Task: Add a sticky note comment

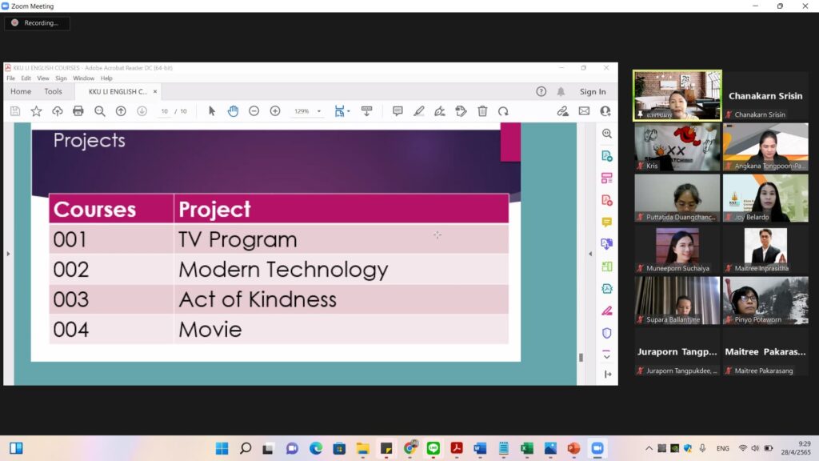Action: (398, 111)
